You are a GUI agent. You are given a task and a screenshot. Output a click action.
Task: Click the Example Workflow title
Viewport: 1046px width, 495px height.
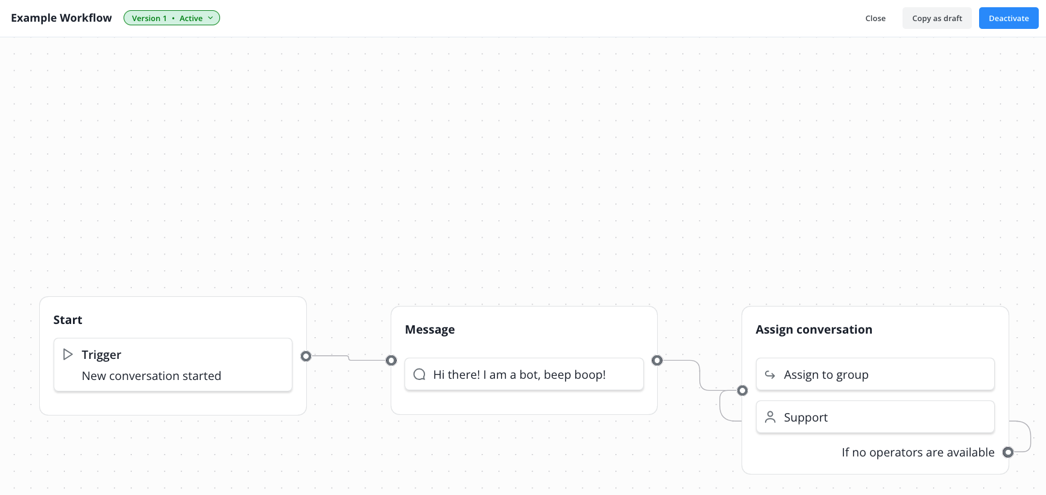tap(61, 18)
